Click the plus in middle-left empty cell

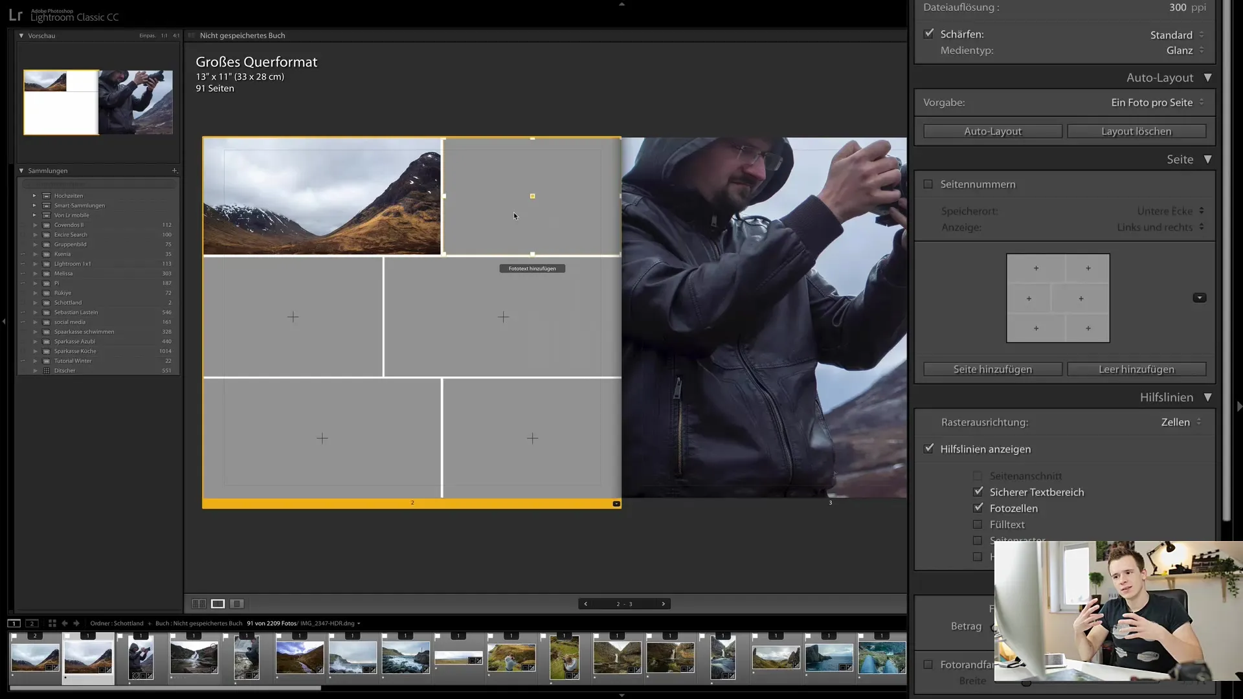coord(293,317)
